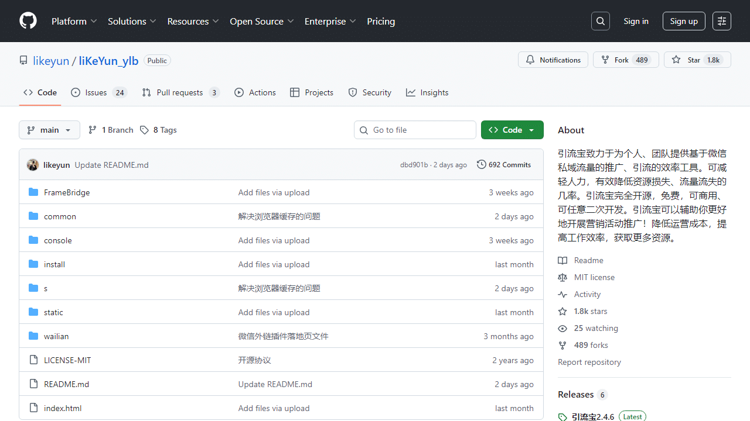Open the likeyun owner link

(x=51, y=61)
